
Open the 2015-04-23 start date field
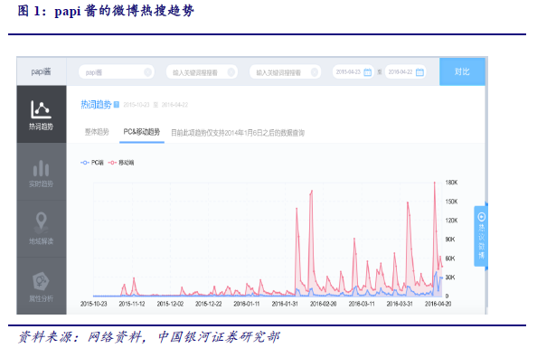coord(353,72)
